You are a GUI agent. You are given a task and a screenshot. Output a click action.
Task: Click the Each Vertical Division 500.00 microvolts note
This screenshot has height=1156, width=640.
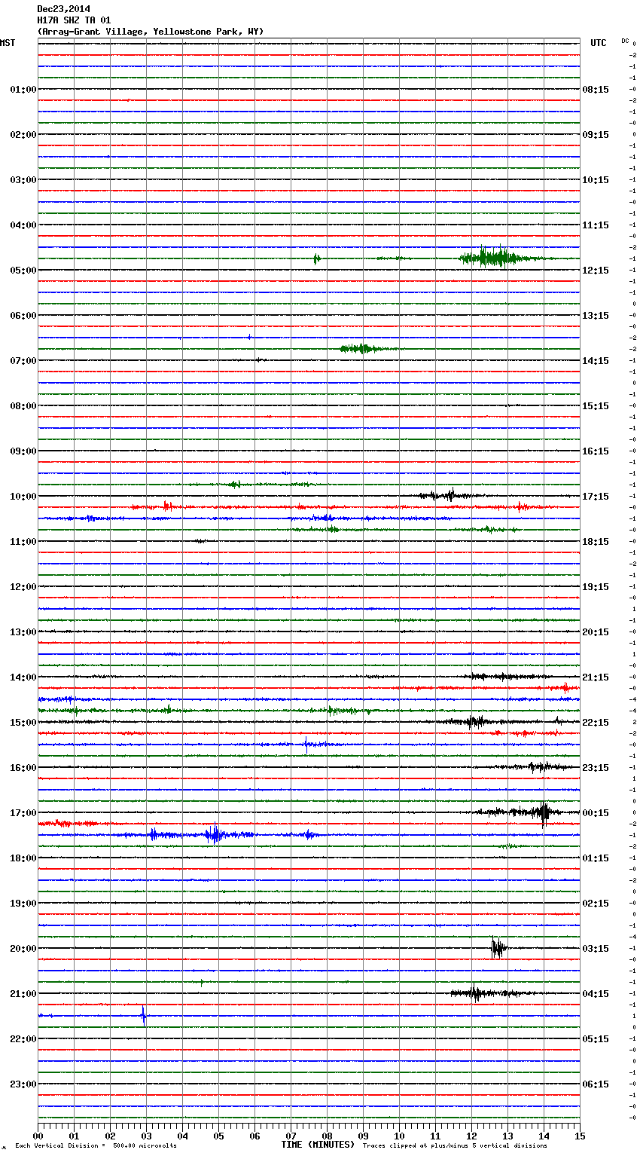tap(96, 1146)
